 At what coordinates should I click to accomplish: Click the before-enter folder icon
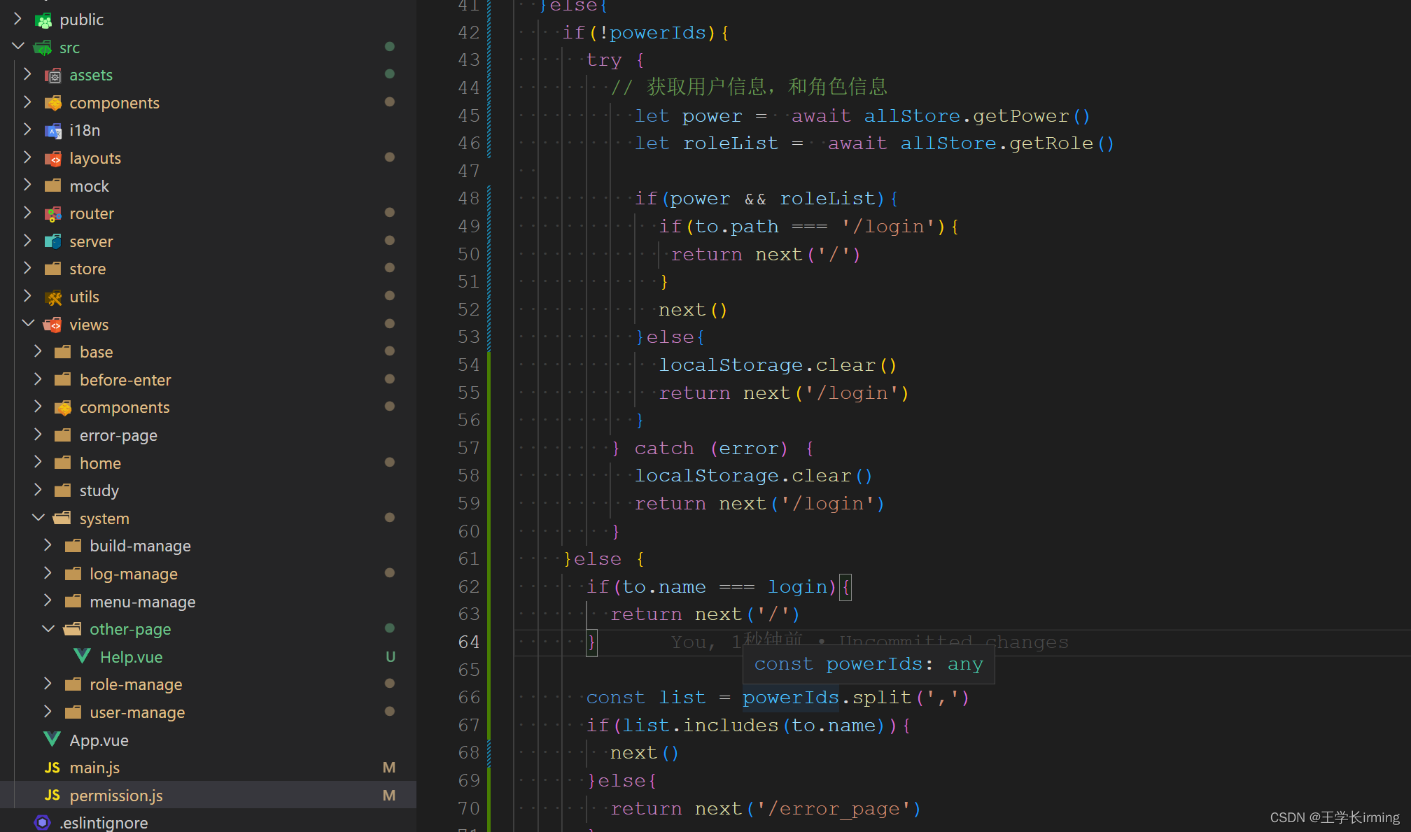click(63, 380)
